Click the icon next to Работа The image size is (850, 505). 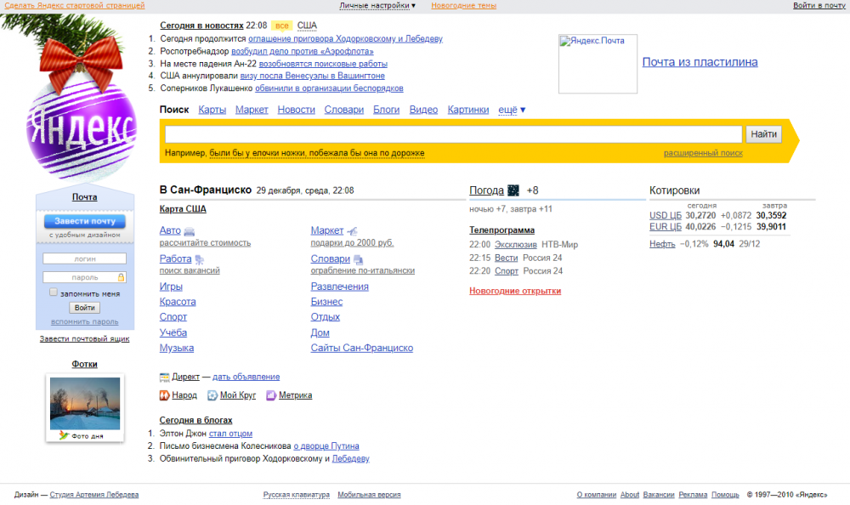[x=199, y=259]
